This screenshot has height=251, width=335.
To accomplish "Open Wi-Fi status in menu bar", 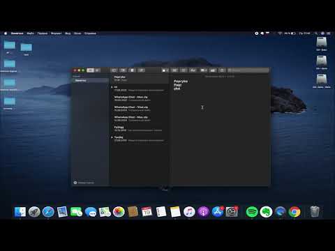I will coord(280,33).
